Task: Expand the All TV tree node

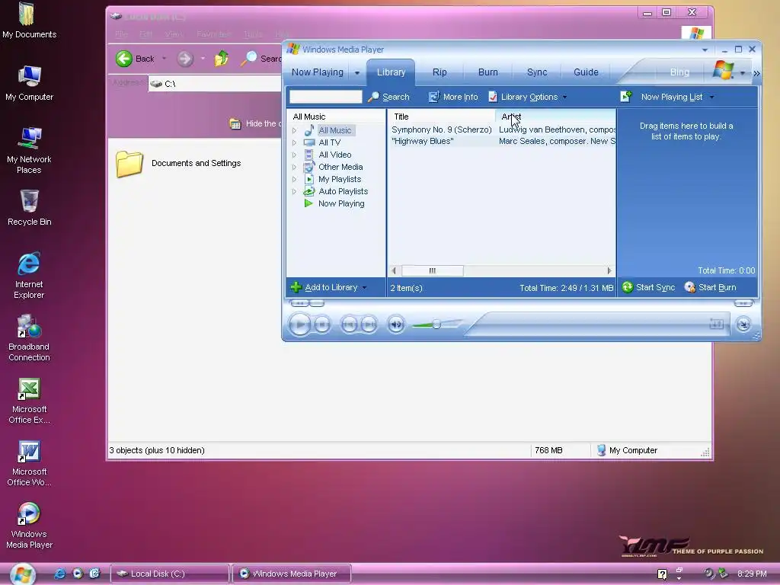Action: click(294, 142)
